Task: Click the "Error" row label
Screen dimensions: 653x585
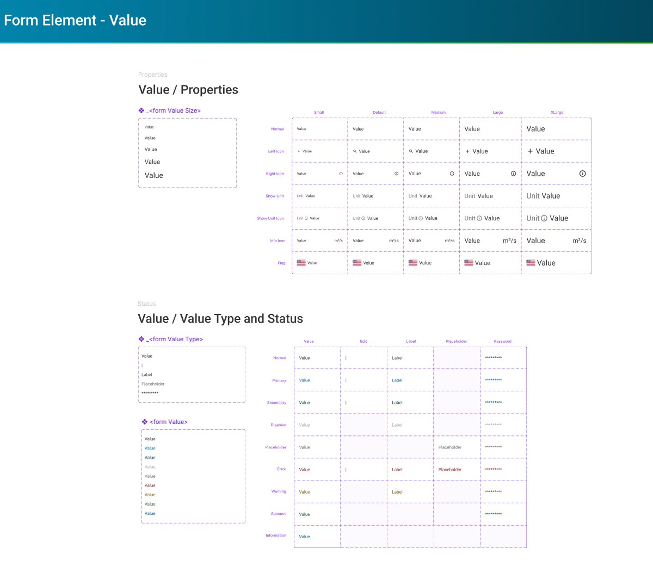Action: tap(281, 469)
